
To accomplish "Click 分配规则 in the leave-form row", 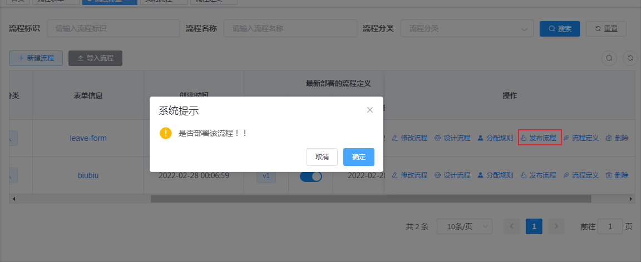I will (x=495, y=138).
